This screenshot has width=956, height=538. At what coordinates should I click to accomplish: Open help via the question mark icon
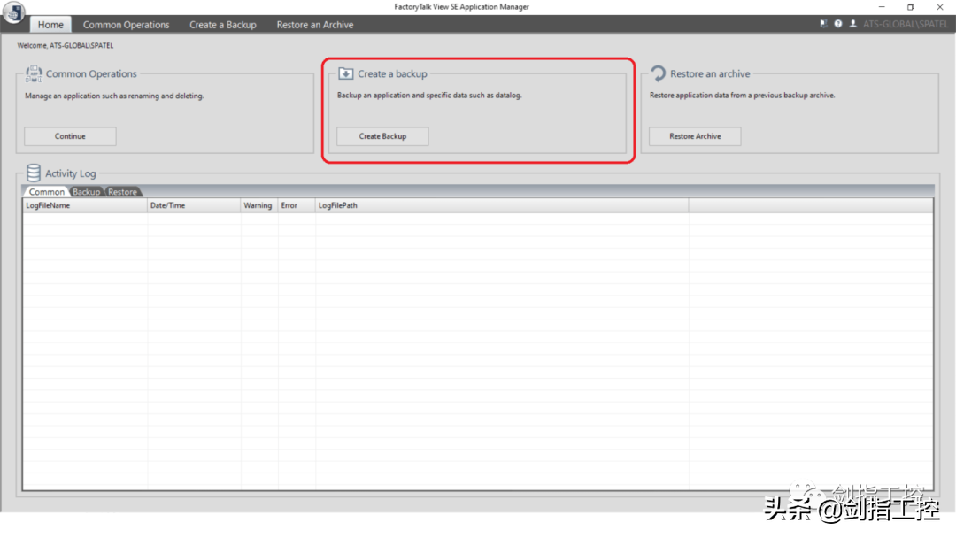837,24
